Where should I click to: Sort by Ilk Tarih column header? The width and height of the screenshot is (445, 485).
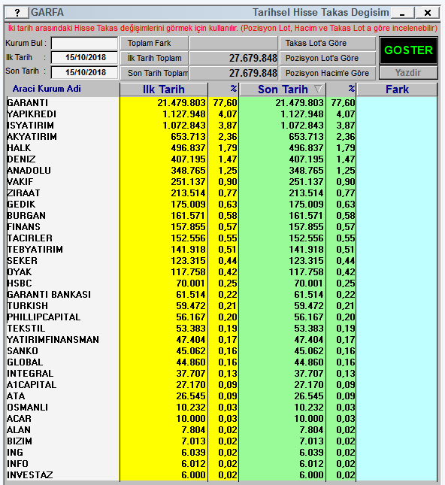click(x=164, y=89)
